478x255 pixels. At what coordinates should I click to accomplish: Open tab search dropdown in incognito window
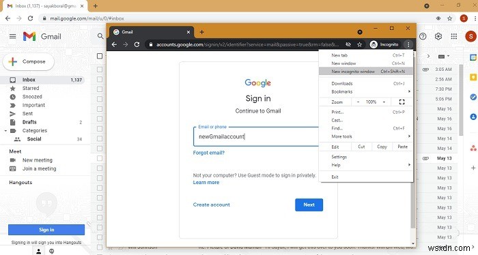[x=360, y=32]
